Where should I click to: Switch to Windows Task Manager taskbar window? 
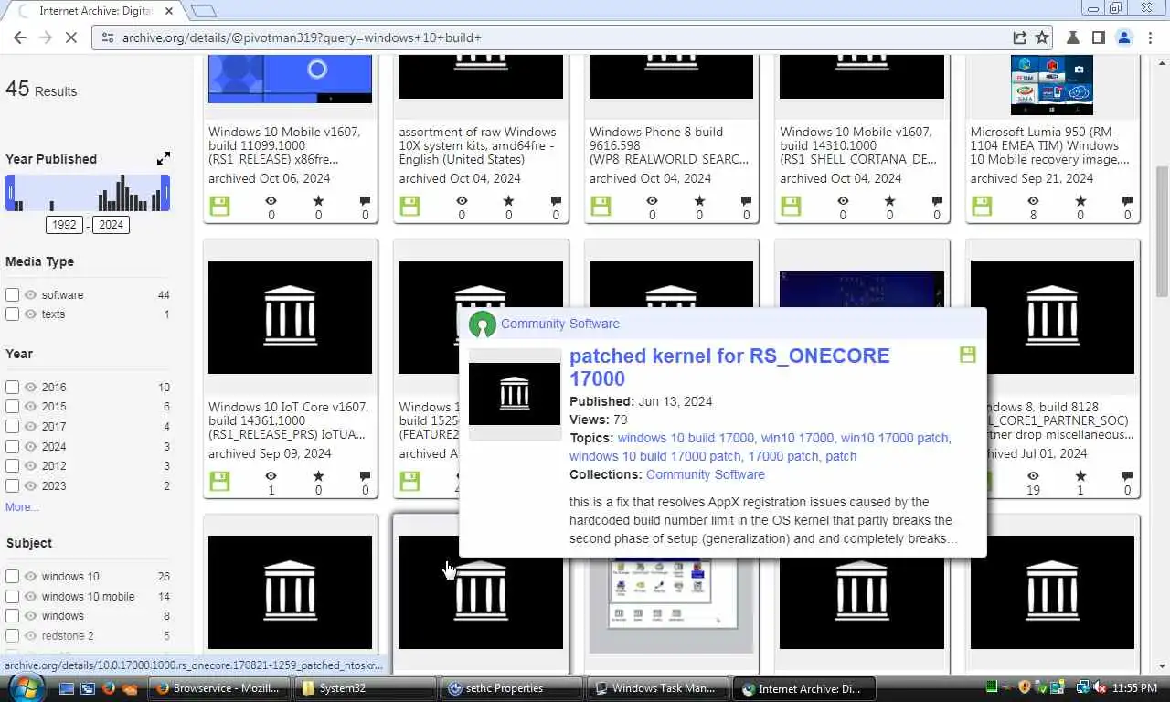658,688
